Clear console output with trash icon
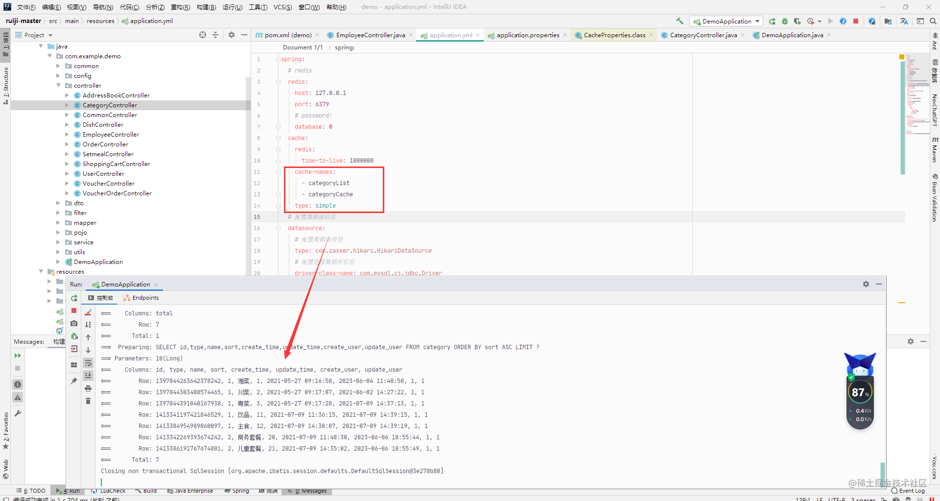 [88, 400]
